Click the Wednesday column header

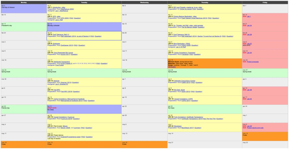point(144,3)
